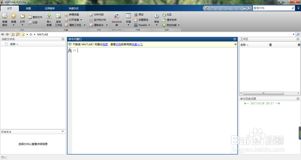
Task: Expand the Parallel dropdown arrow
Action: point(149,25)
